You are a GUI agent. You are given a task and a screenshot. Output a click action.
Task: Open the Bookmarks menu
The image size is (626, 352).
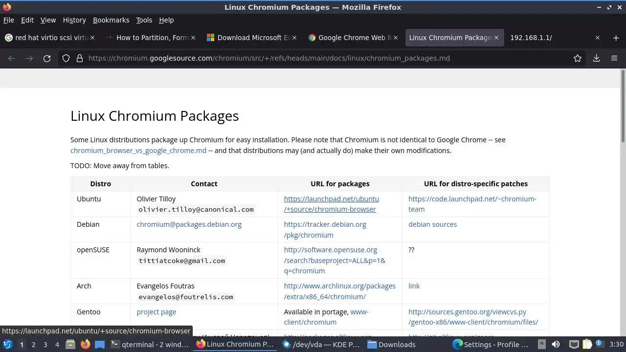pos(111,20)
